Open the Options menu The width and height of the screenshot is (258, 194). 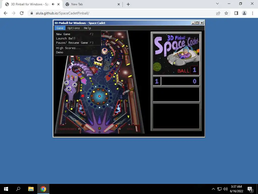[x=74, y=28]
